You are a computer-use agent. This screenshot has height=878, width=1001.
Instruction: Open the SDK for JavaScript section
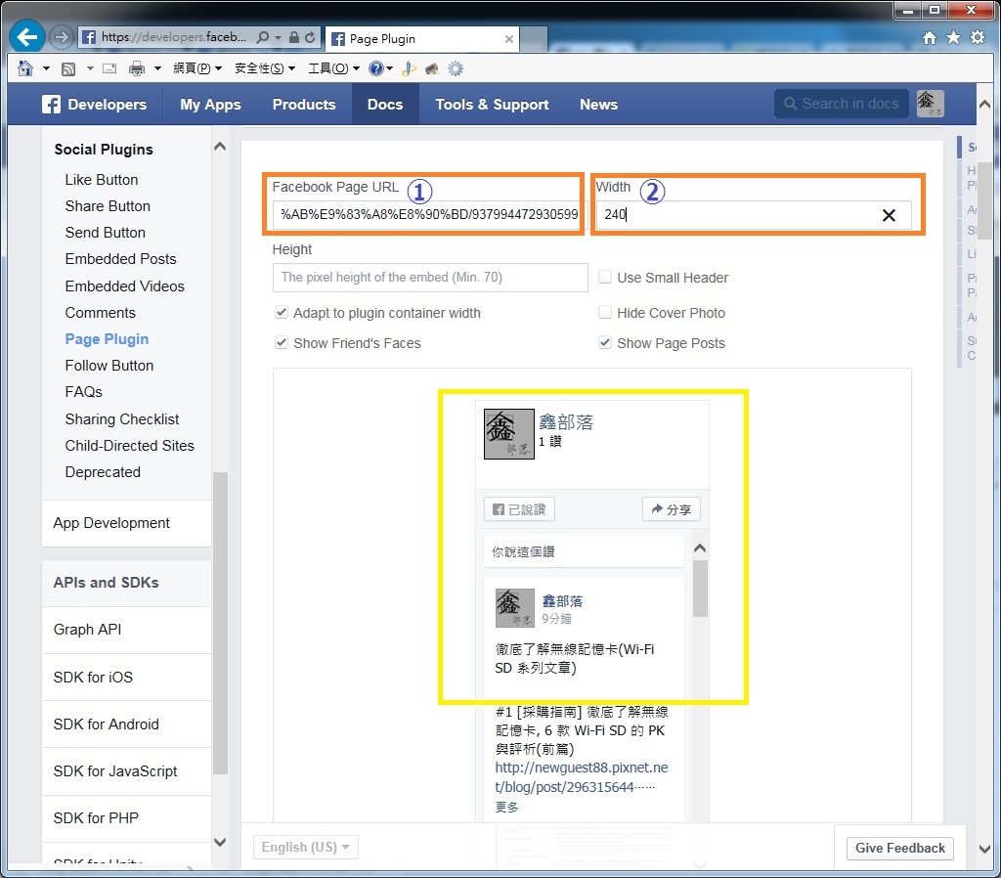coord(126,771)
